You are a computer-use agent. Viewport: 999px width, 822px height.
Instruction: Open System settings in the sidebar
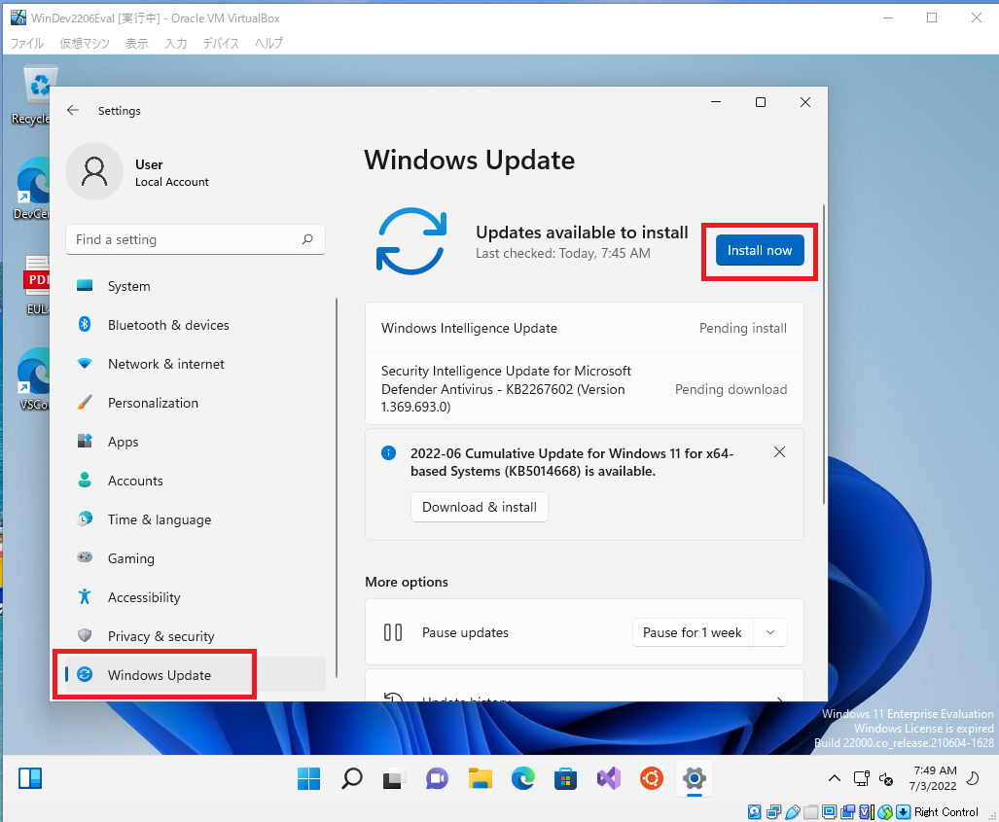[x=195, y=286]
